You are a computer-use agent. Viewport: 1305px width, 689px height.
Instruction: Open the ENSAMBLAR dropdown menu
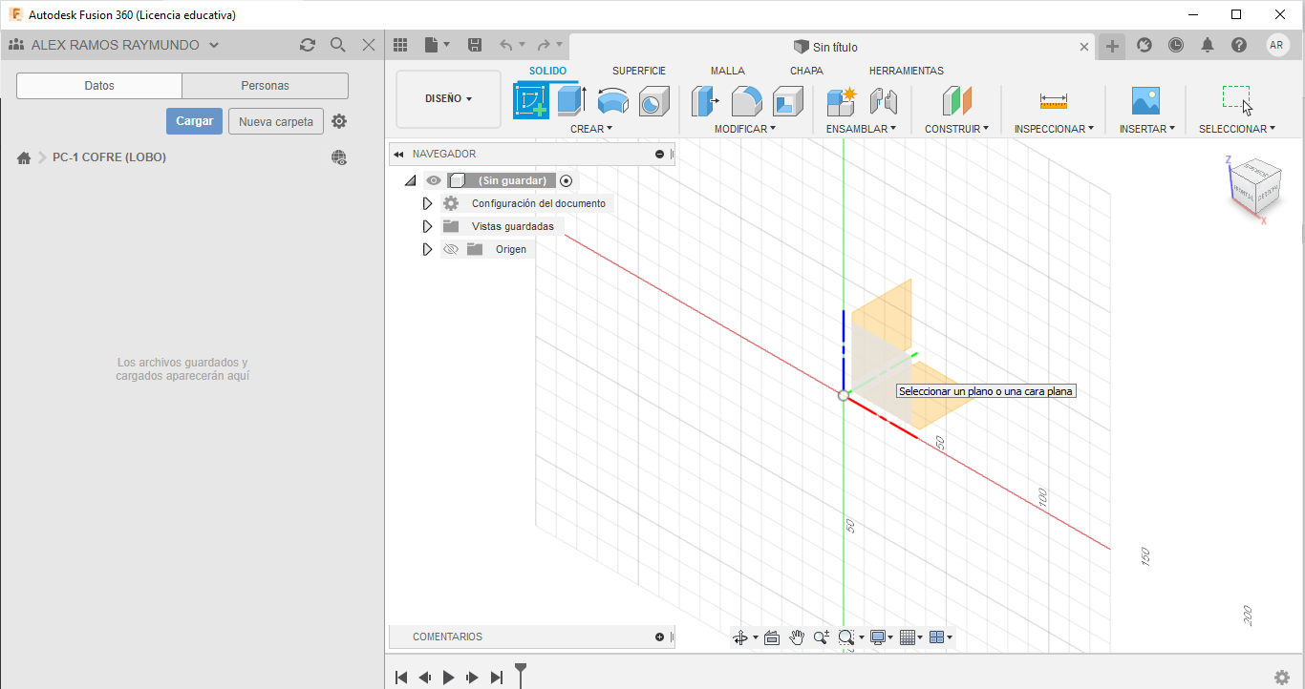861,129
